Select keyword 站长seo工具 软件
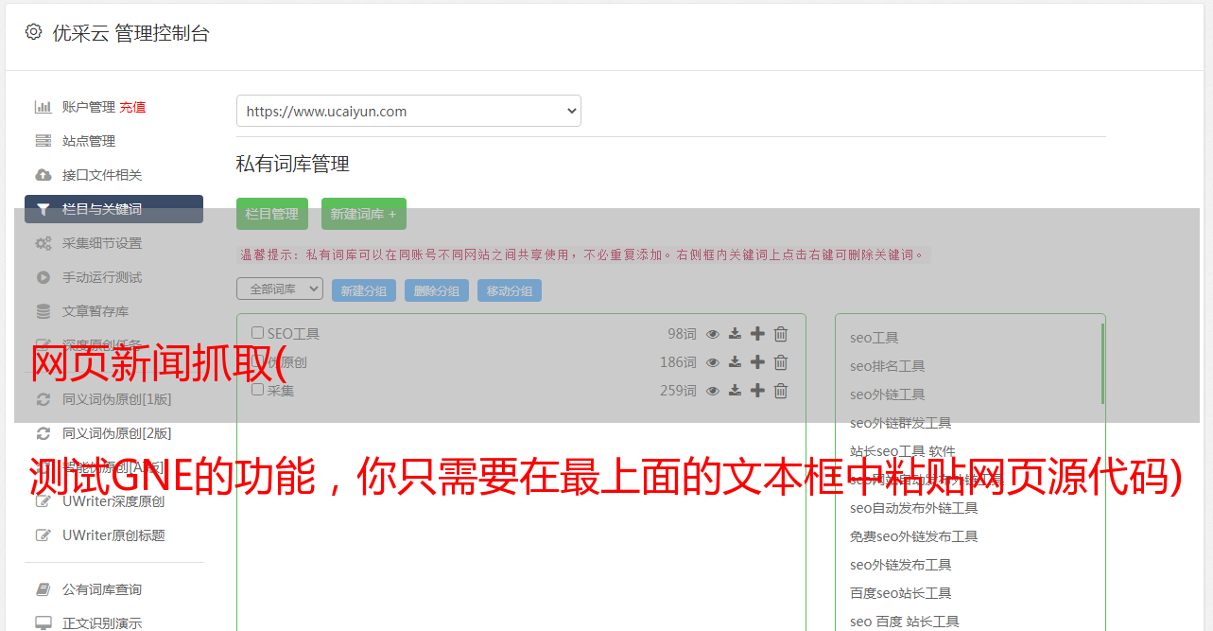Viewport: 1213px width, 631px height. (903, 451)
